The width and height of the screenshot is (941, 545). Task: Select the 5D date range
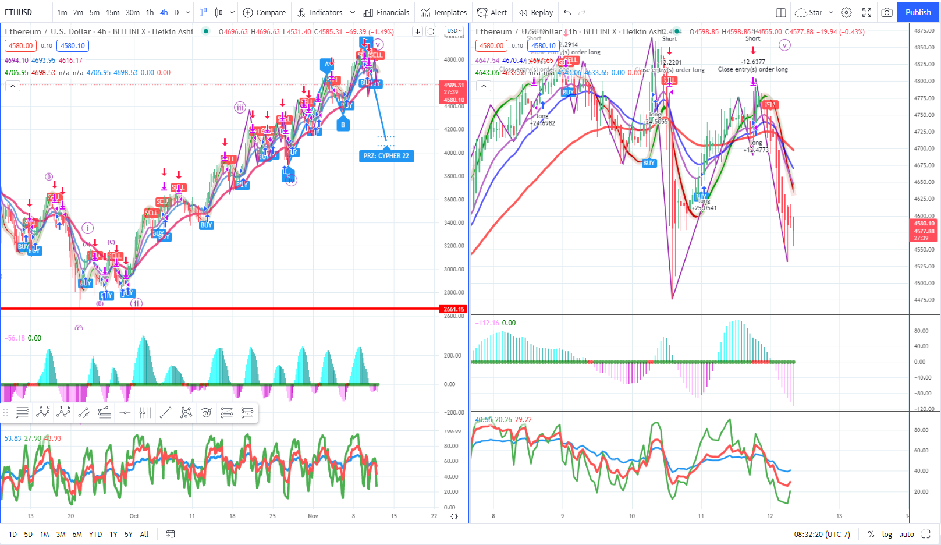28,534
